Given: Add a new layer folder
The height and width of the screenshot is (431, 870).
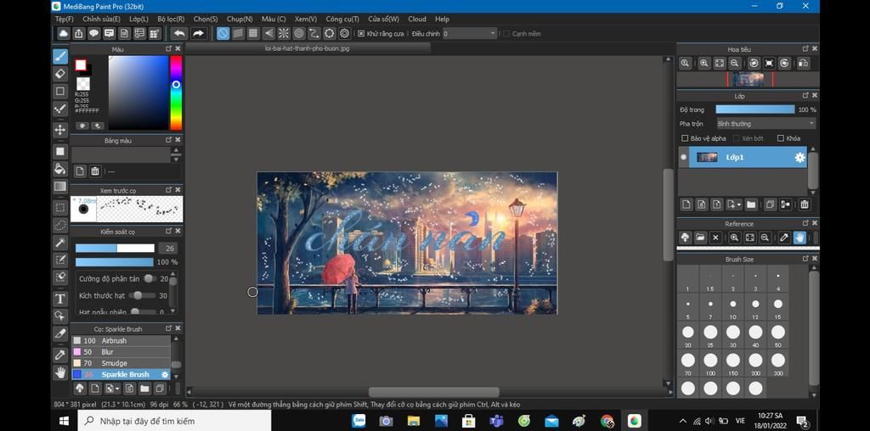Looking at the screenshot, I should 751,204.
